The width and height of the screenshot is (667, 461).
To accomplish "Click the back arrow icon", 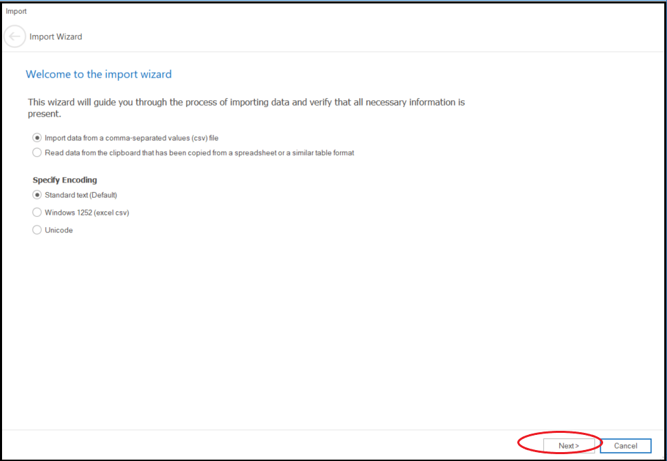I will [14, 36].
